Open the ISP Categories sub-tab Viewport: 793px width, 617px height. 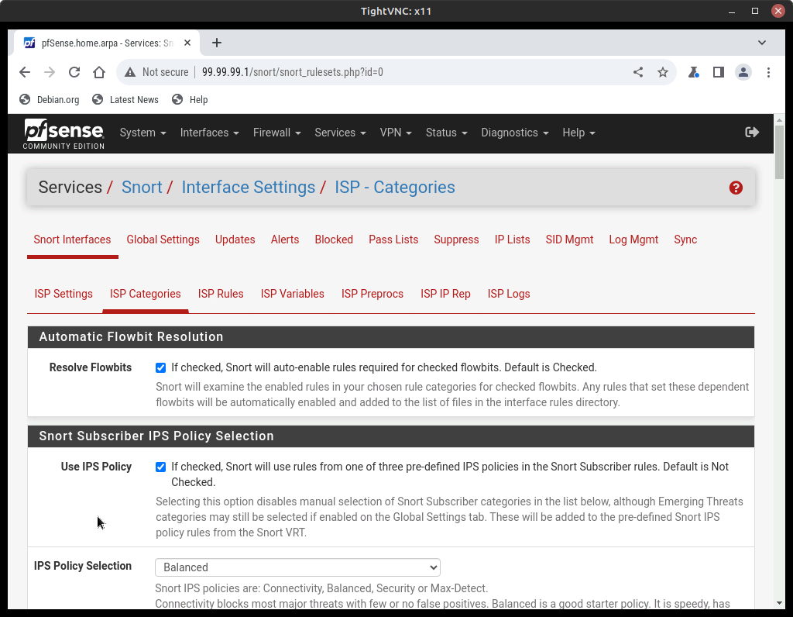(x=145, y=294)
